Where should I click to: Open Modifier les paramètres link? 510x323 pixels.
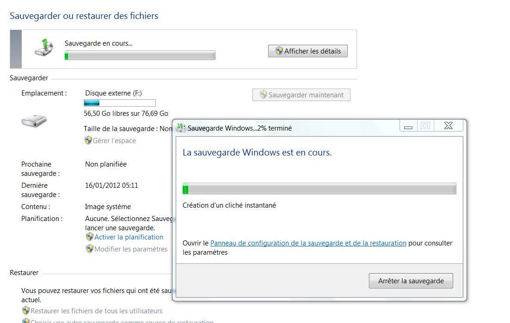pos(131,249)
